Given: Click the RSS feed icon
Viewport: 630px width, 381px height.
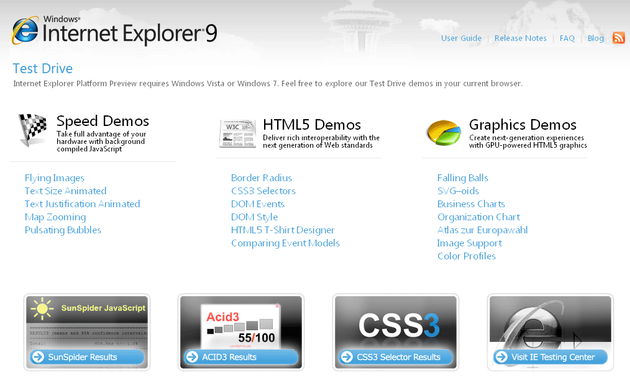Looking at the screenshot, I should click(618, 38).
